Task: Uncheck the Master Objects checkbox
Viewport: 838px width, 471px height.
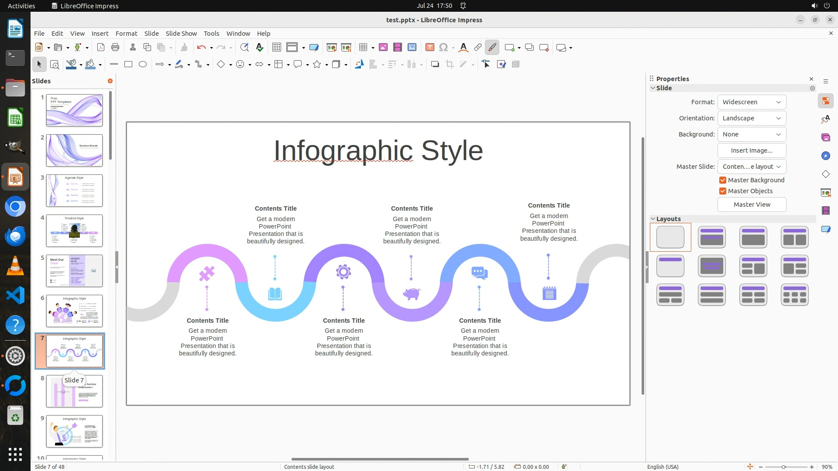Action: [x=723, y=191]
